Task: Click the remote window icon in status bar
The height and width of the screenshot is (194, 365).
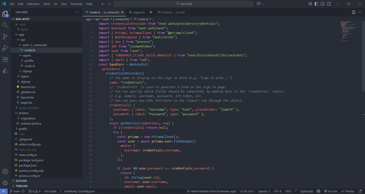Action: click(x=3, y=191)
